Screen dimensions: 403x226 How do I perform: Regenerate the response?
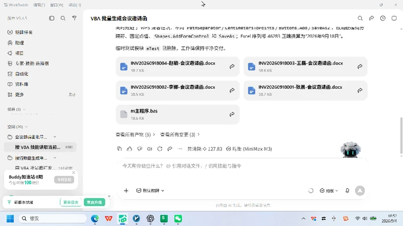[160, 148]
